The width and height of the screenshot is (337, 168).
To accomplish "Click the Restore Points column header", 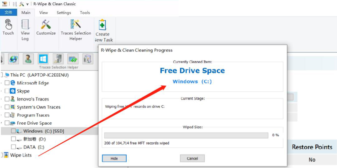I will (312, 147).
